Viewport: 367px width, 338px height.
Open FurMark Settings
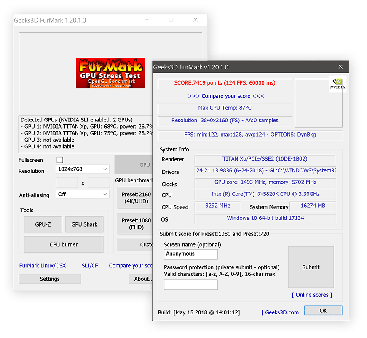pyautogui.click(x=50, y=278)
